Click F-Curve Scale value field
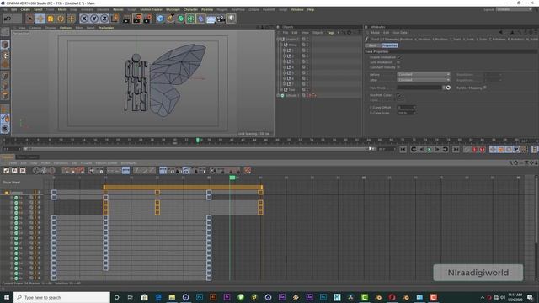539x303 pixels. coord(406,113)
